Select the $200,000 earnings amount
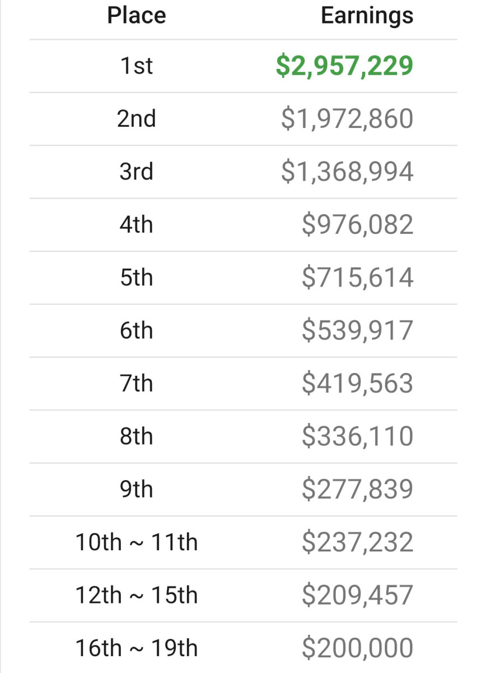 [x=357, y=648]
